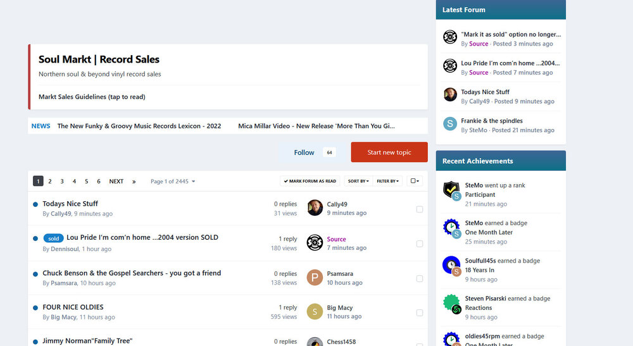Viewport: 633px width, 346px height.
Task: Open Cally49 avatar in Latest Forum panel
Action: (x=449, y=94)
